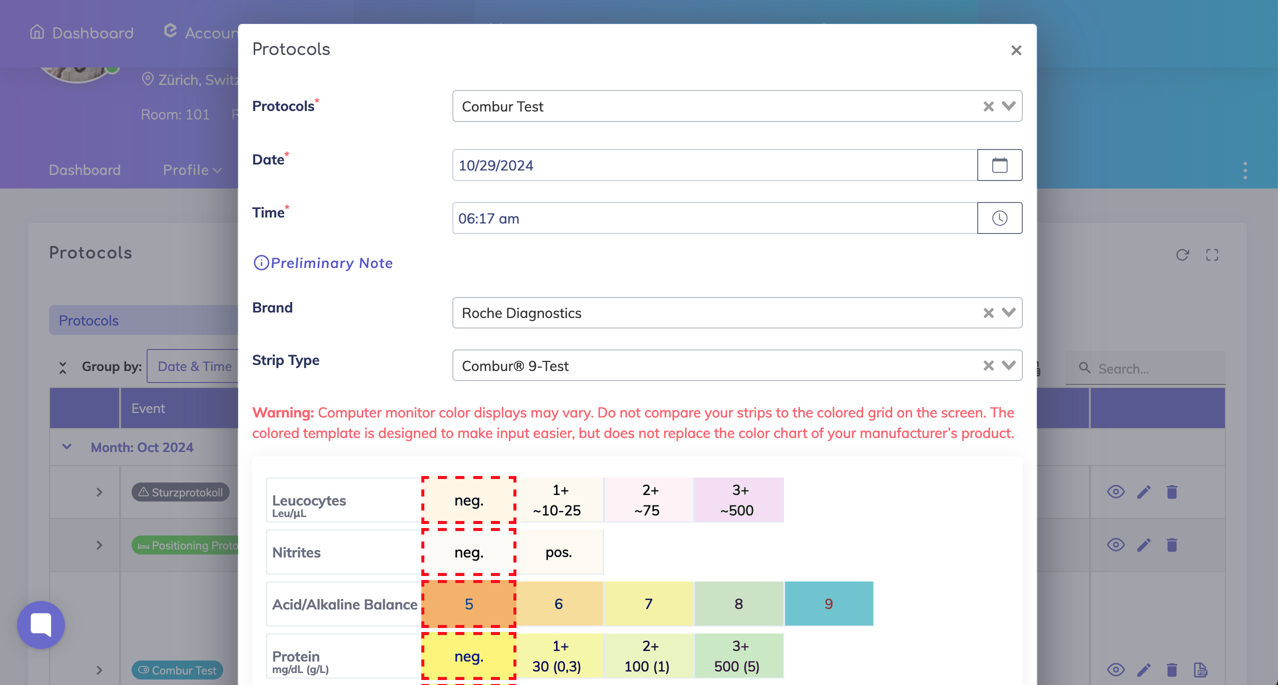The image size is (1278, 685).
Task: Export Combur Test row as PDF
Action: (1200, 669)
